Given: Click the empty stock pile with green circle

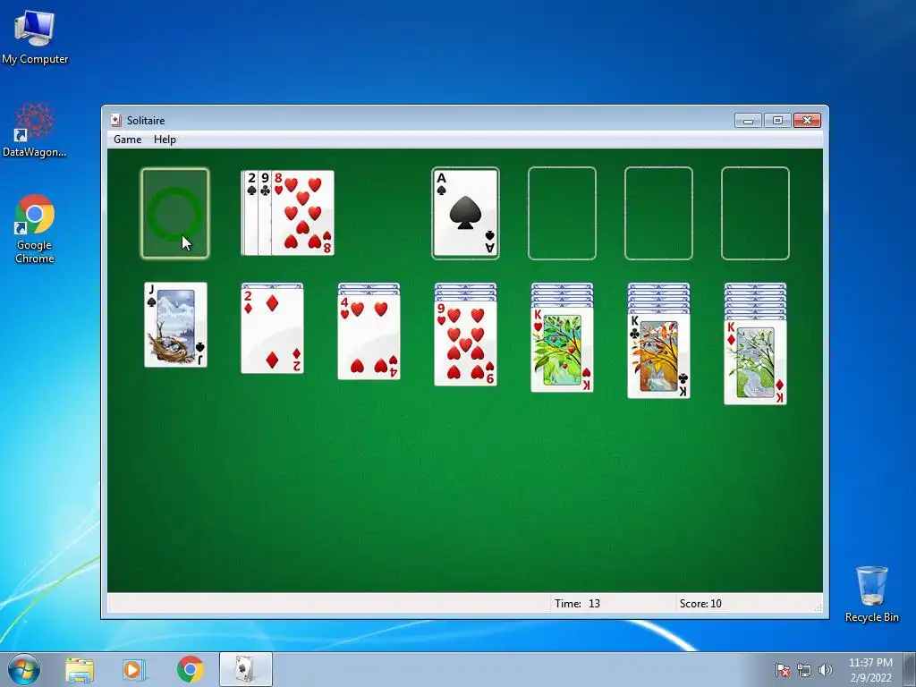Looking at the screenshot, I should [x=175, y=213].
